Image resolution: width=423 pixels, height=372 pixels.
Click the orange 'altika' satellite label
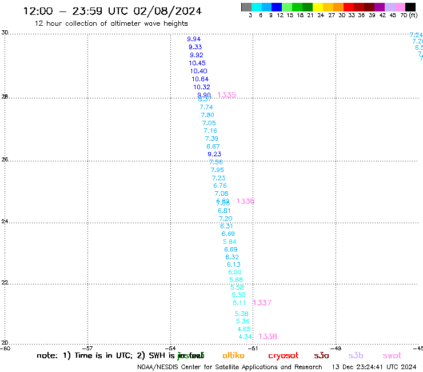click(x=234, y=355)
